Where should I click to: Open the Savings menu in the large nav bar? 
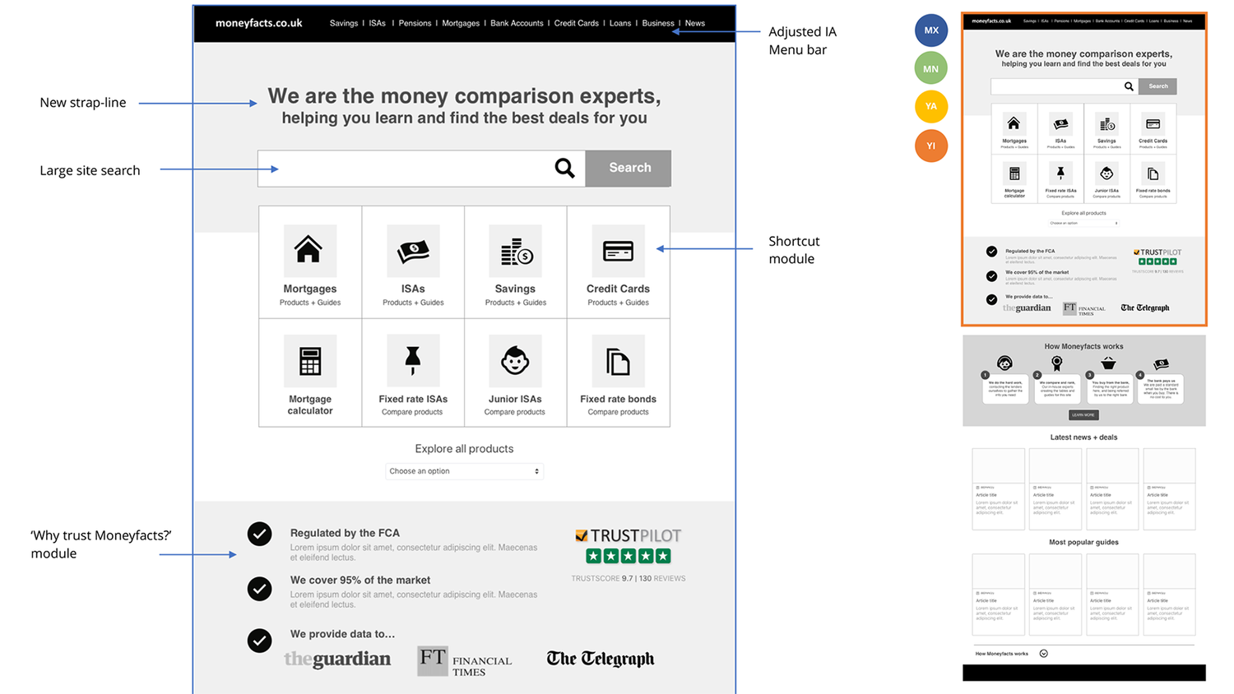point(344,23)
